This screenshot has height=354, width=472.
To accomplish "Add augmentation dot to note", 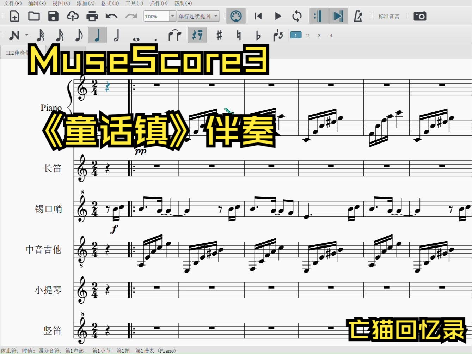I will (x=155, y=39).
